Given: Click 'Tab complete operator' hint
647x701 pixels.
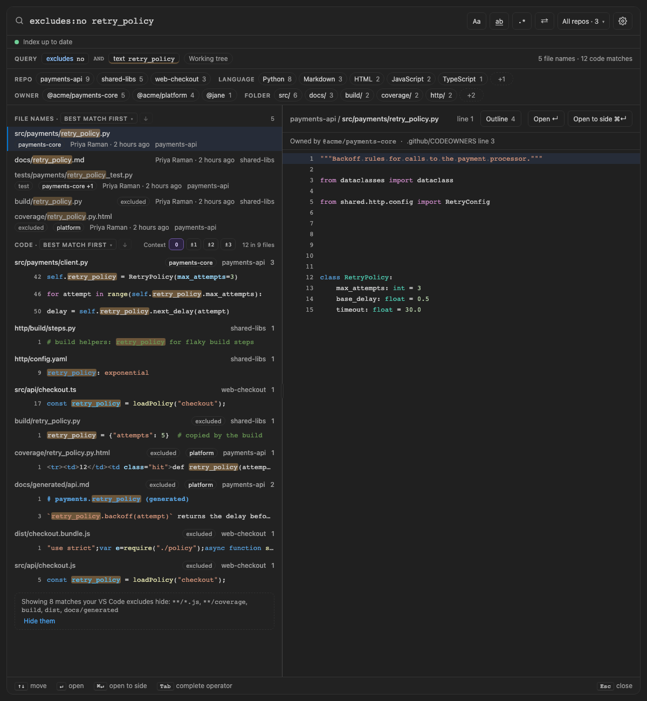Looking at the screenshot, I should pos(195,686).
